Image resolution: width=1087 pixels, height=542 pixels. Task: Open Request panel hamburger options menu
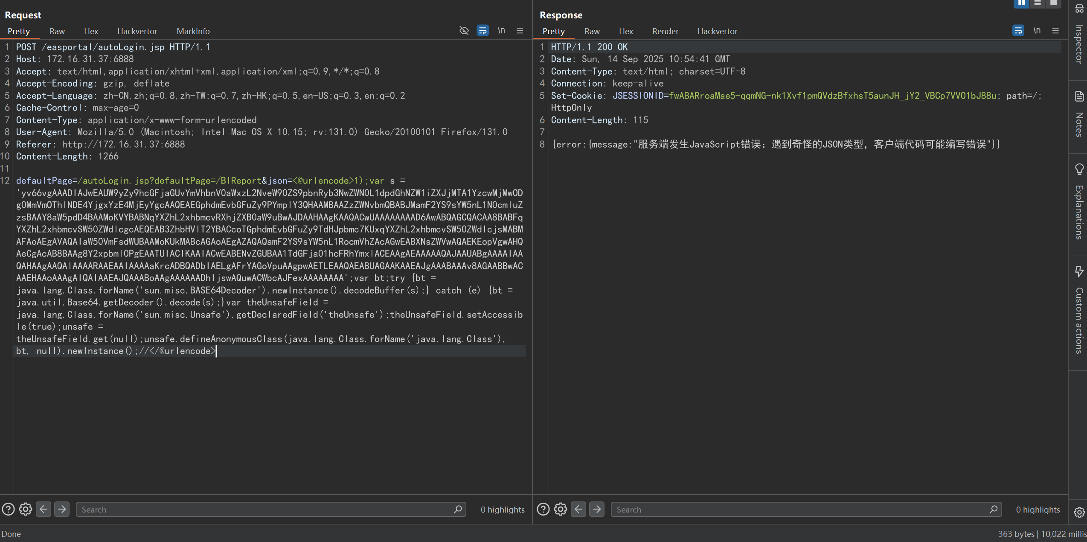click(520, 30)
